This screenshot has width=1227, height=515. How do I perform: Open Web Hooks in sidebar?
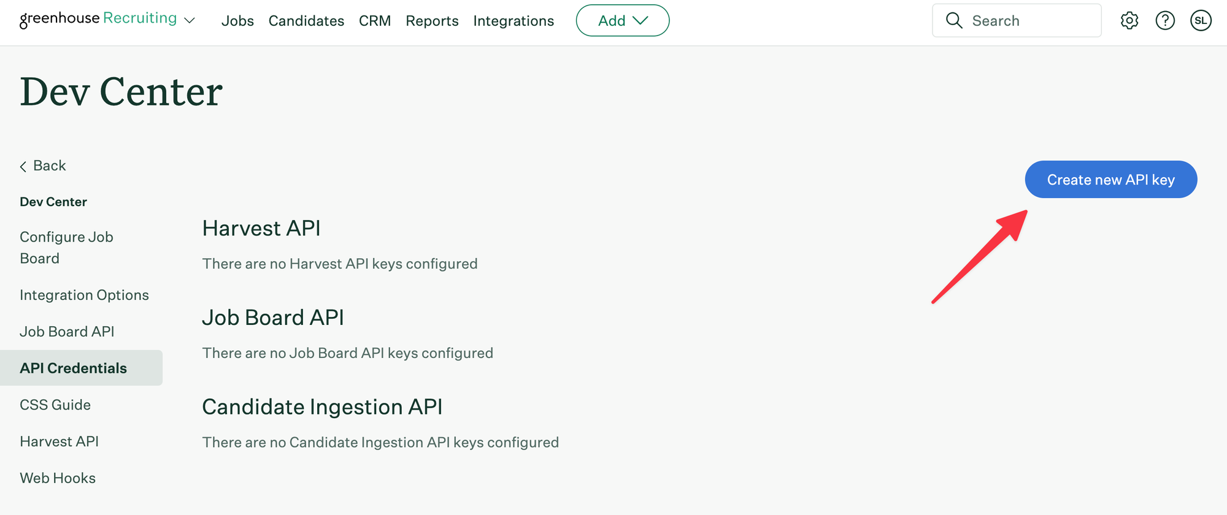(58, 478)
